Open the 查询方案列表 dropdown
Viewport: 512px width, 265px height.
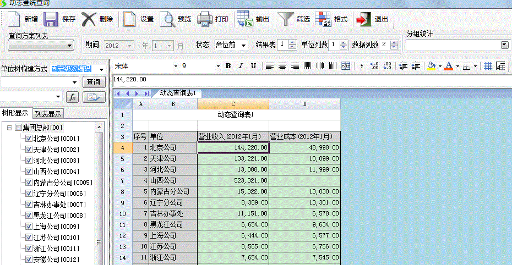[x=69, y=46]
